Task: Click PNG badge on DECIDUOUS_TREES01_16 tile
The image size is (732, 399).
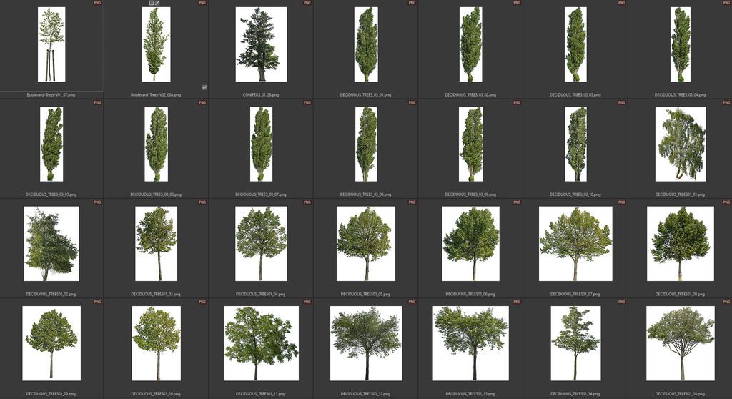Action: (726, 302)
